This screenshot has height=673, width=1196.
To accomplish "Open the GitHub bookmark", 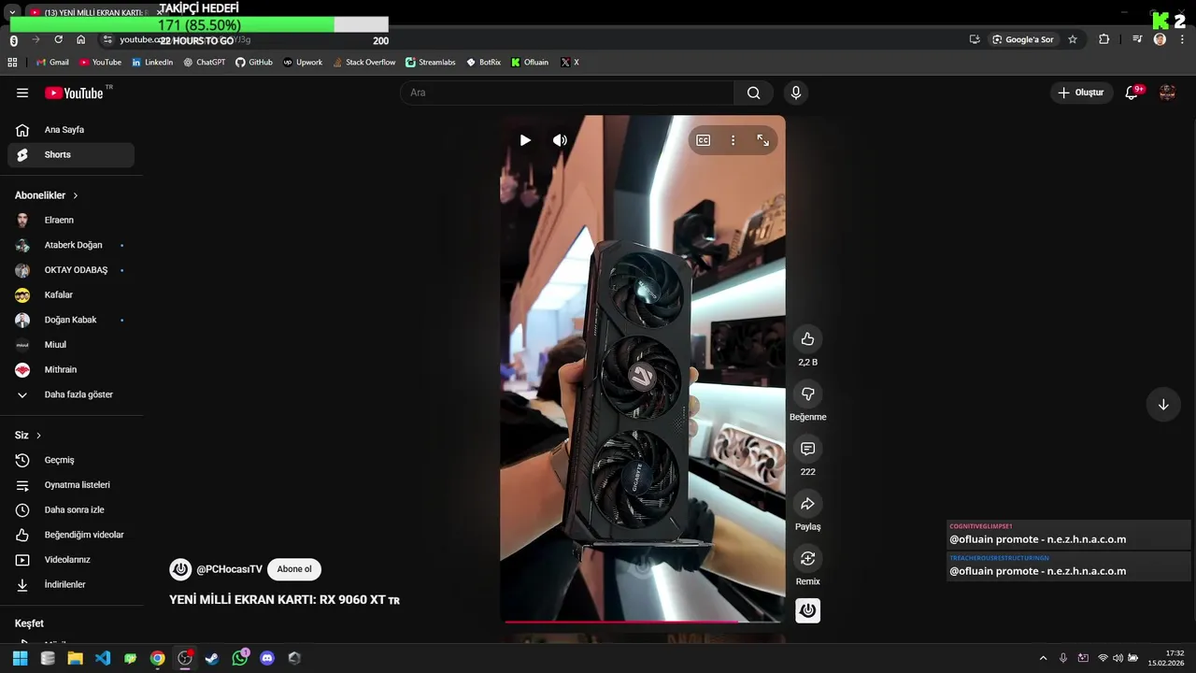I will pos(254,63).
